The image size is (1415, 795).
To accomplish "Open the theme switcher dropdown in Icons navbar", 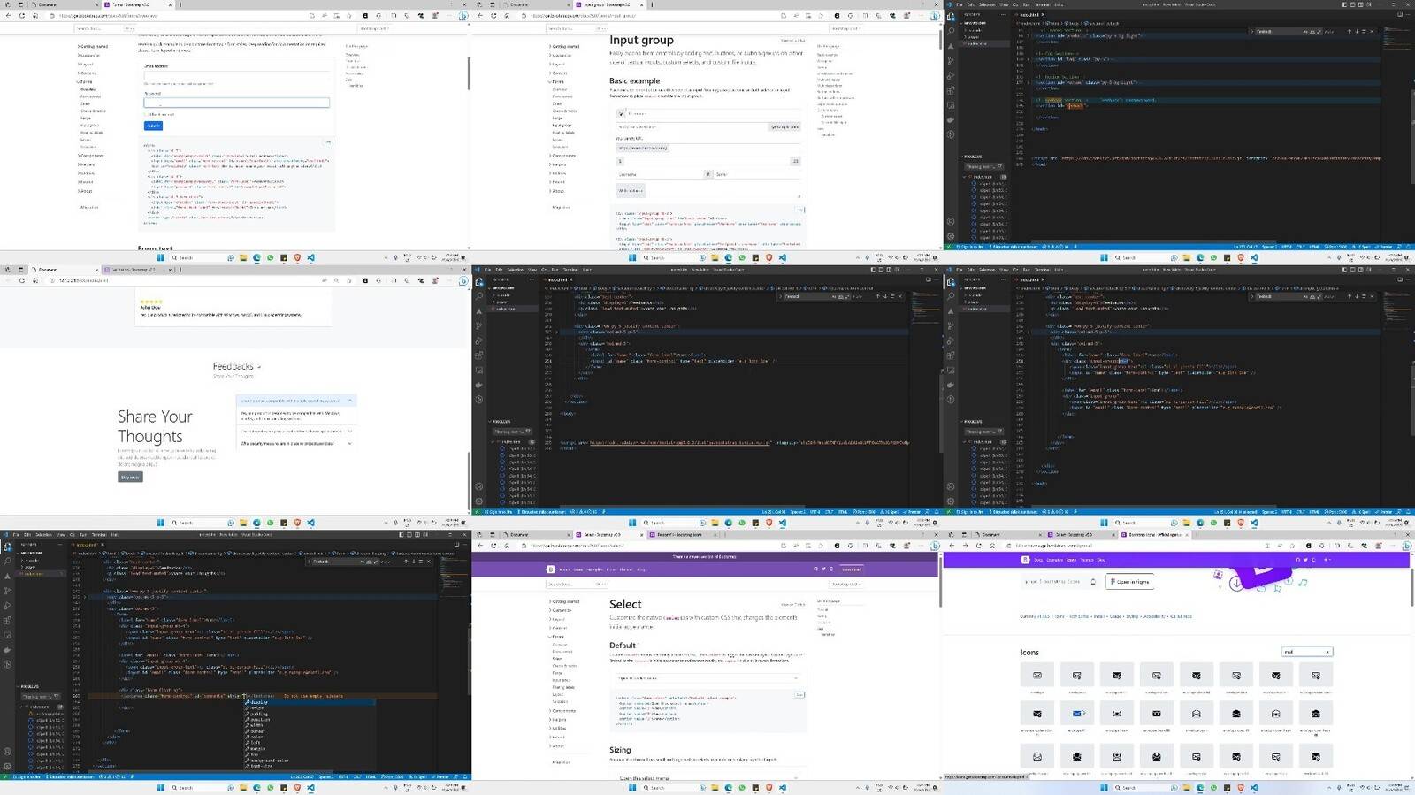I will [x=1326, y=560].
